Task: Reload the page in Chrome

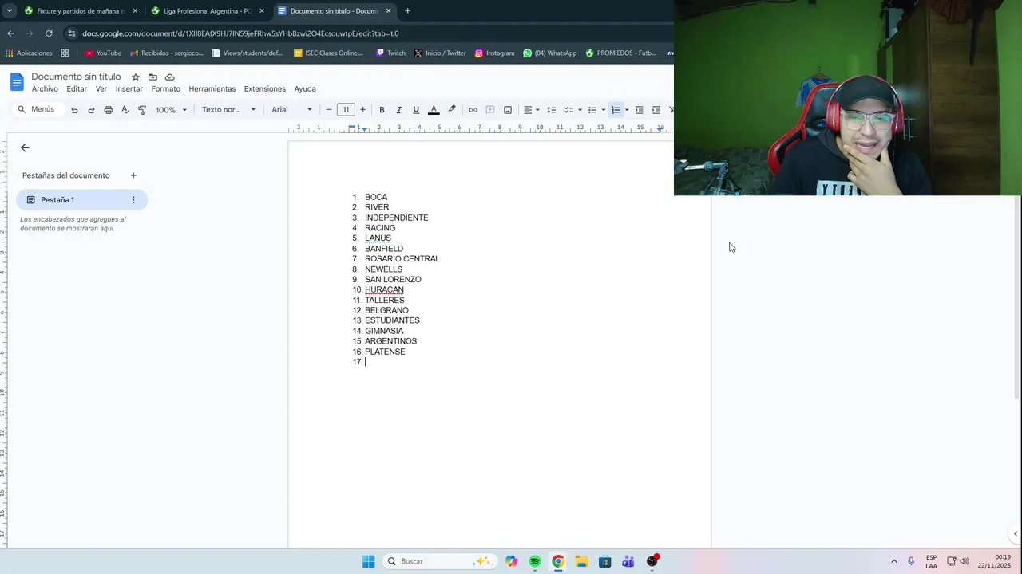Action: (x=49, y=33)
